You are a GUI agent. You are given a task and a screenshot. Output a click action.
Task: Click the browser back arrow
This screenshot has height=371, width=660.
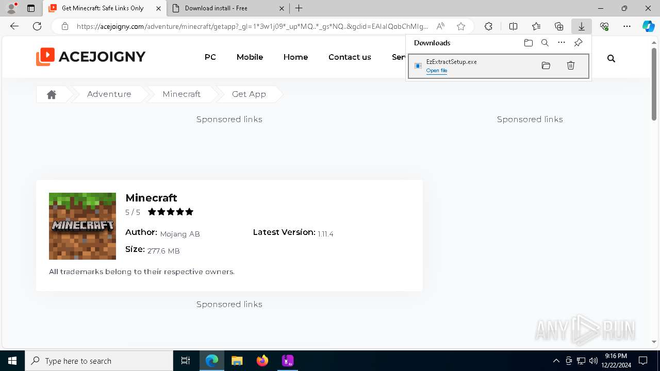click(14, 26)
